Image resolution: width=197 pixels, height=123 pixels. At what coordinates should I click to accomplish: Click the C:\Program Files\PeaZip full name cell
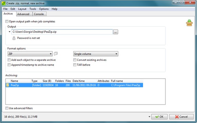125,85
